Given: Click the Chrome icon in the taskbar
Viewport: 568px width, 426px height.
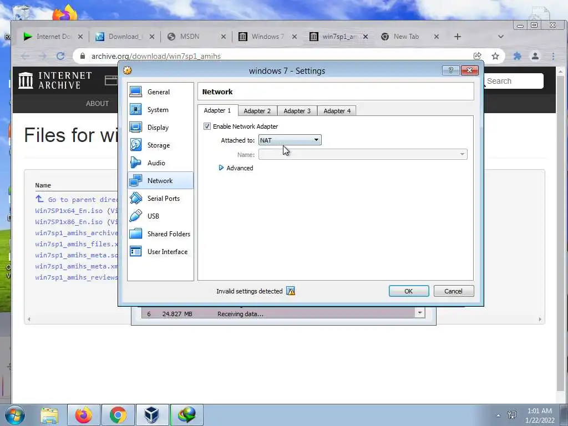Looking at the screenshot, I should 118,415.
